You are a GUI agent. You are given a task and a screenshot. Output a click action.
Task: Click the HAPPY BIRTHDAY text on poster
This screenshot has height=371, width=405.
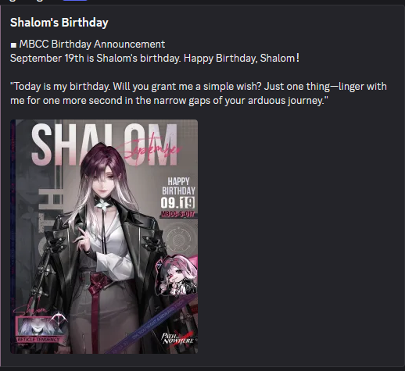(178, 186)
